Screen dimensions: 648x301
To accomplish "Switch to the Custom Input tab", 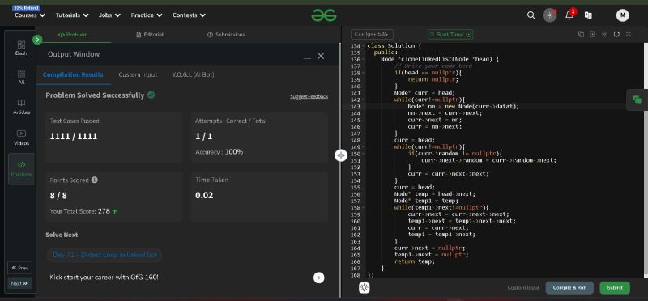I will [138, 74].
